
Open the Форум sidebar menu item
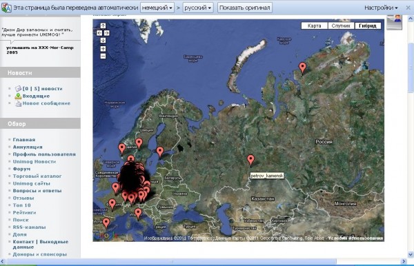(x=21, y=169)
